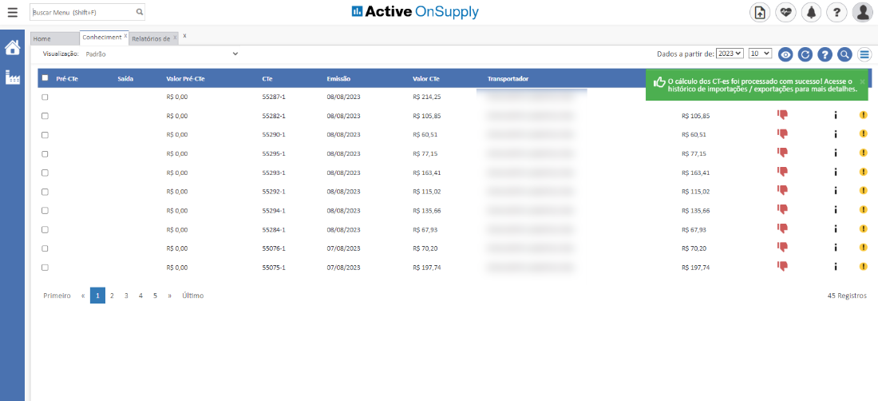Go to Home via sidebar house icon
The image size is (878, 401).
(12, 48)
